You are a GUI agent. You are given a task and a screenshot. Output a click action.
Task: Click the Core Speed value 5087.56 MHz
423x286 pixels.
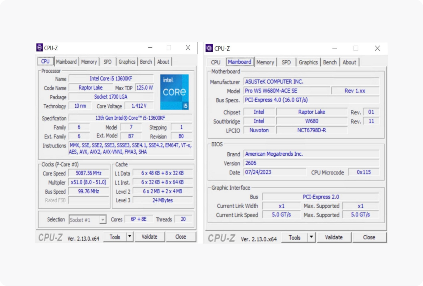[89, 173]
